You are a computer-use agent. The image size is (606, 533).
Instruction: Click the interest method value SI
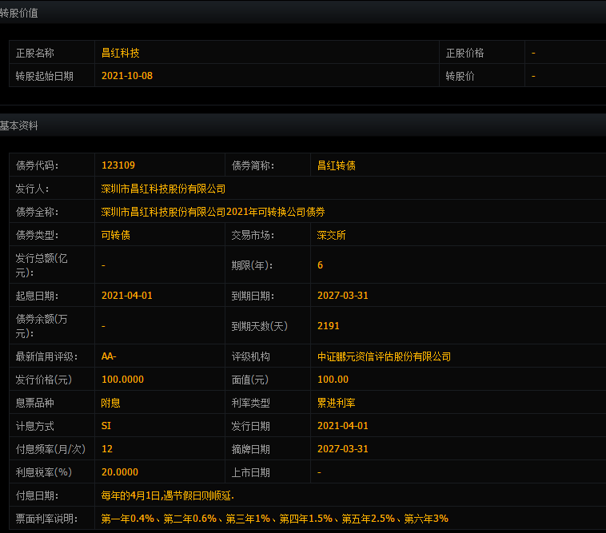106,426
